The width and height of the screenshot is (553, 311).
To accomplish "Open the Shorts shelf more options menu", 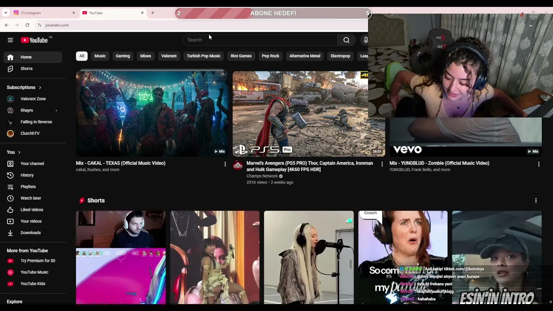I will point(536,200).
